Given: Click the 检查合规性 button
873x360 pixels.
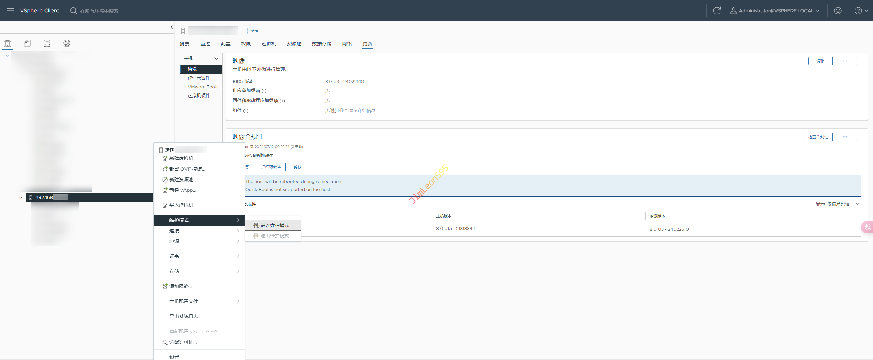Looking at the screenshot, I should pos(818,137).
